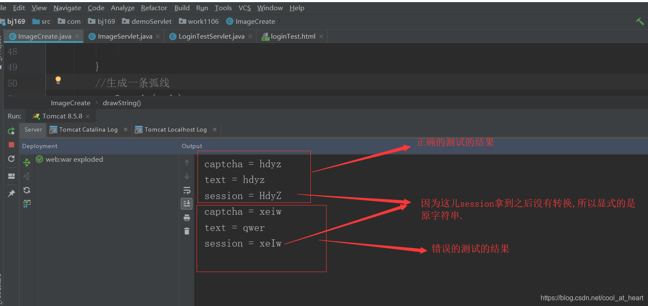Click the undeploy artifact icon
The image size is (648, 306).
point(27,176)
